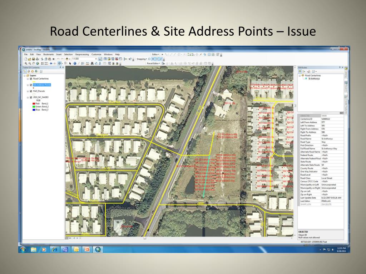366x274 pixels.
Task: Open the map scale dropdown
Action: pos(96,59)
